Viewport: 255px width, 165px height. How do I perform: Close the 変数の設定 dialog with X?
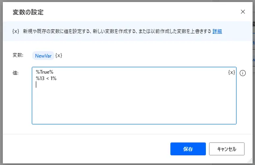243,12
